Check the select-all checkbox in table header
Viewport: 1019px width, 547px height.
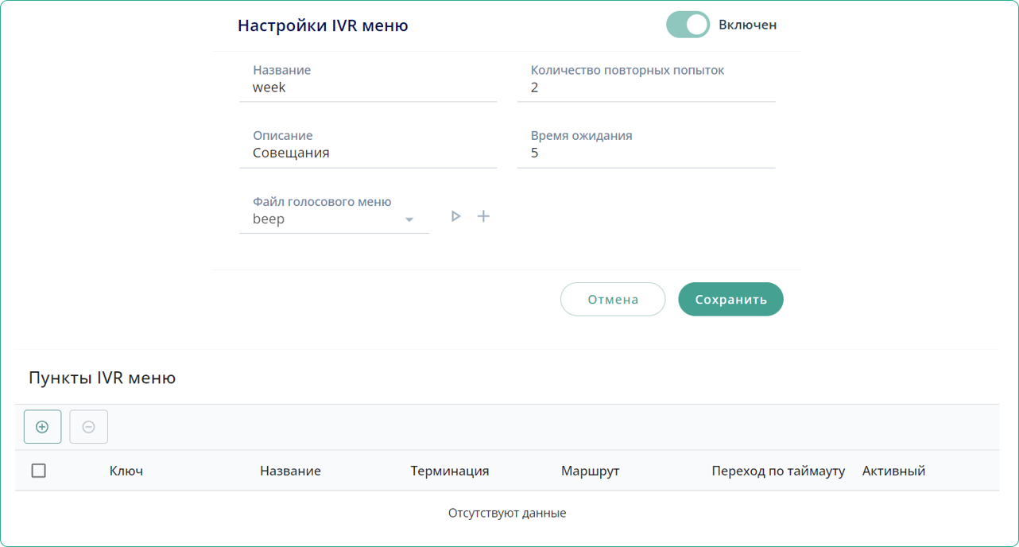[38, 471]
